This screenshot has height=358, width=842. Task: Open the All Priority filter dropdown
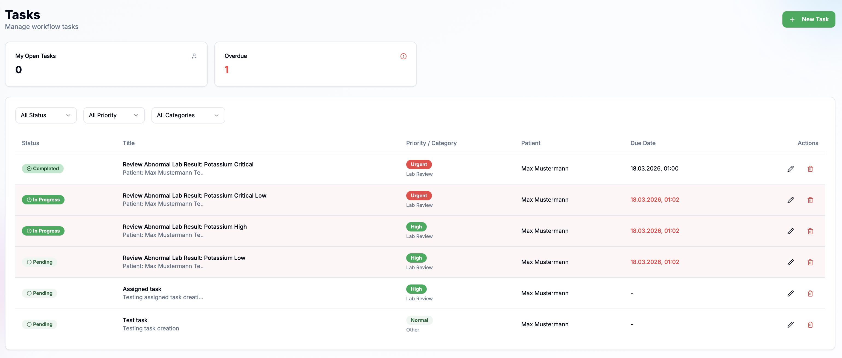pos(114,115)
